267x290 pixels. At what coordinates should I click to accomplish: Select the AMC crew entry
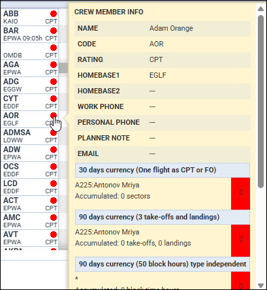click(29, 221)
